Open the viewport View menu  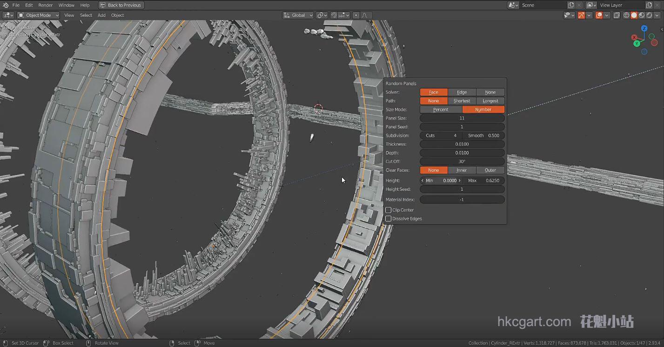pyautogui.click(x=69, y=15)
